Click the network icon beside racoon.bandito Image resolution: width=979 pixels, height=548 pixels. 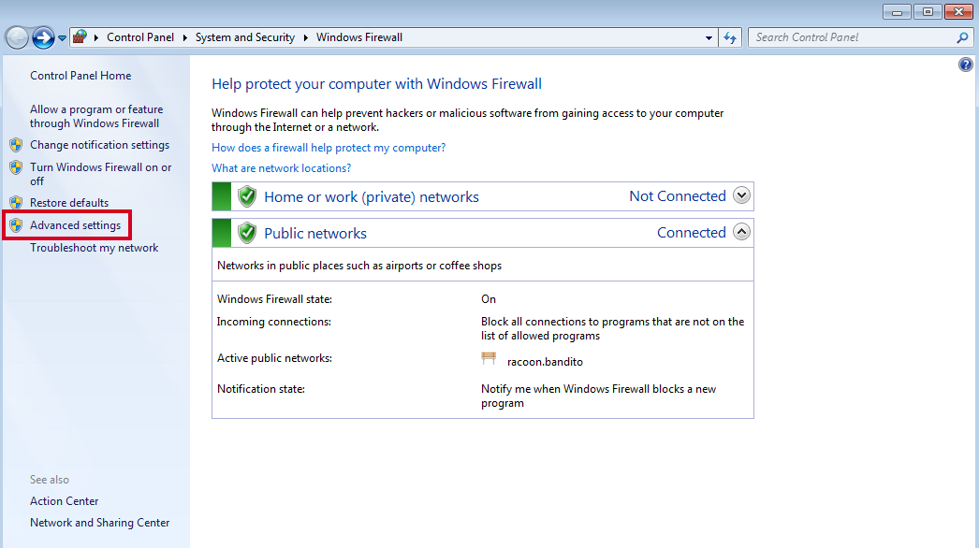[x=489, y=358]
